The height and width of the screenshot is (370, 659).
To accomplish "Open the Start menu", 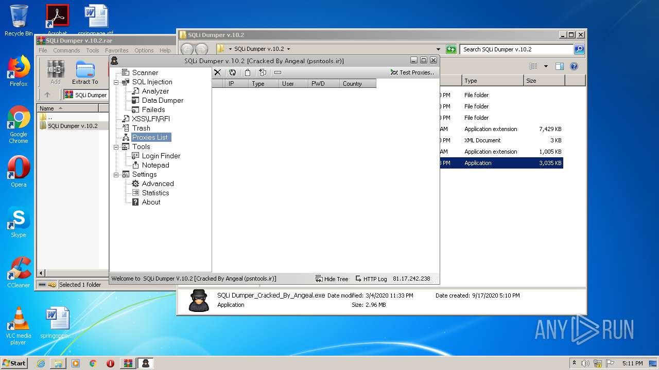I will point(14,363).
